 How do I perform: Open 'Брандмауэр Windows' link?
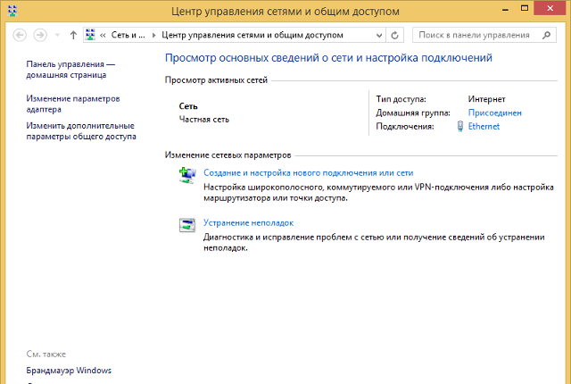click(x=69, y=370)
